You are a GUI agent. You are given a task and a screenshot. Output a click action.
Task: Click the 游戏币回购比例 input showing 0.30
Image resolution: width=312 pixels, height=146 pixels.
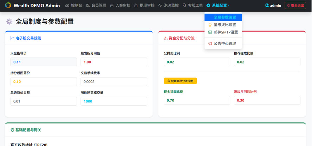[267, 100]
